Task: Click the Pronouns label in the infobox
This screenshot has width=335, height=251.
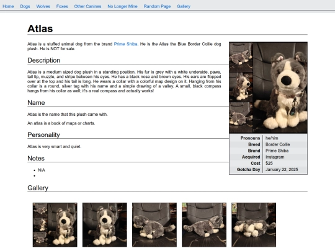Action: (250, 138)
